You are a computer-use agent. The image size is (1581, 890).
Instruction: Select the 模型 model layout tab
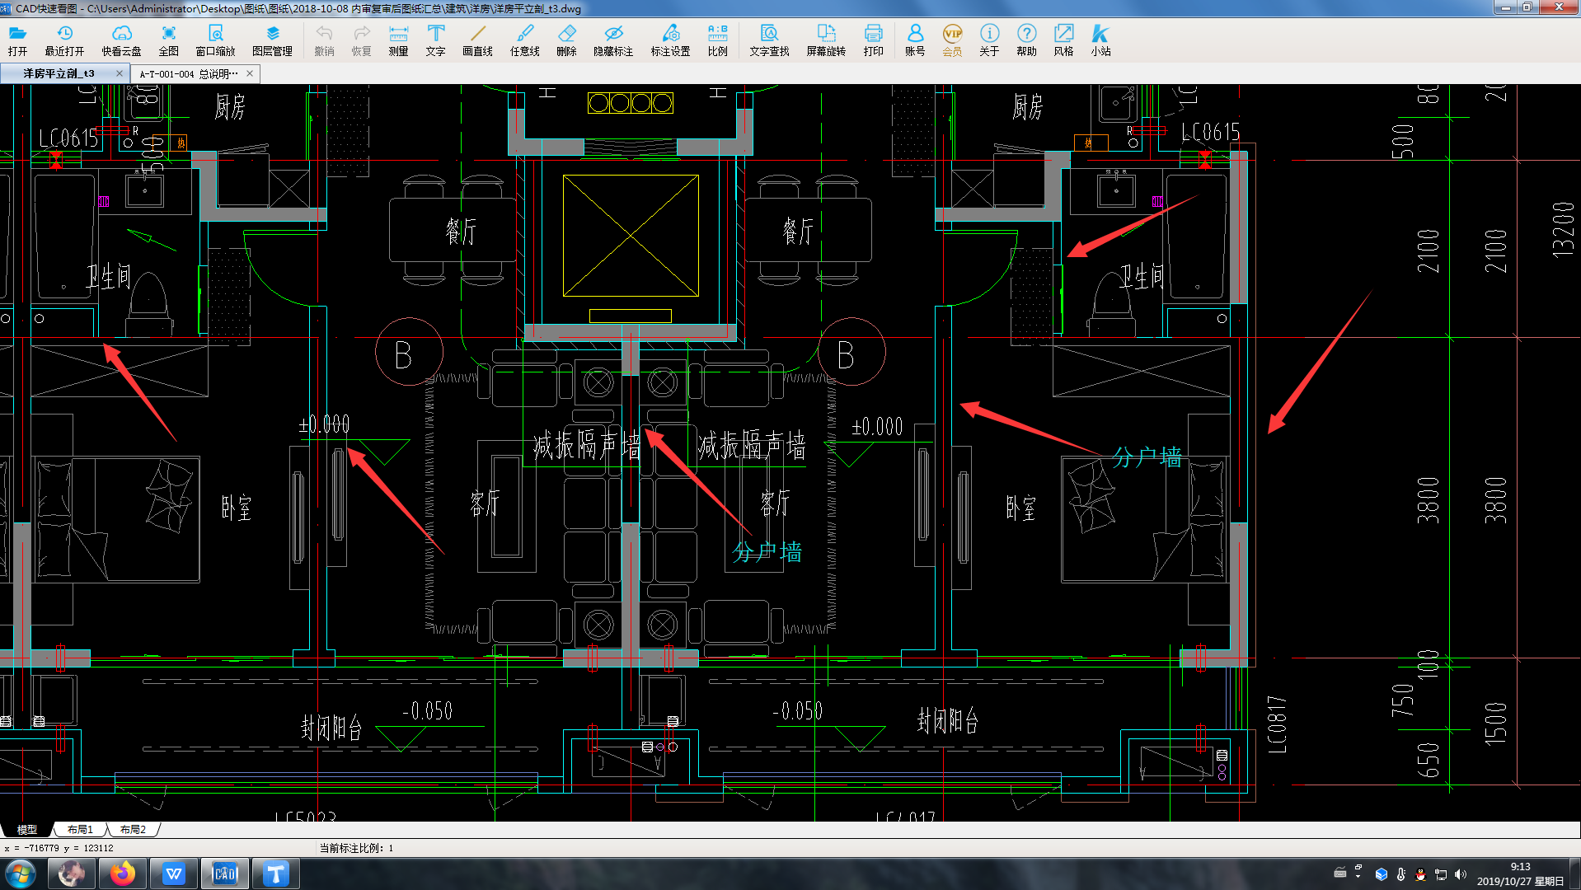tap(27, 829)
